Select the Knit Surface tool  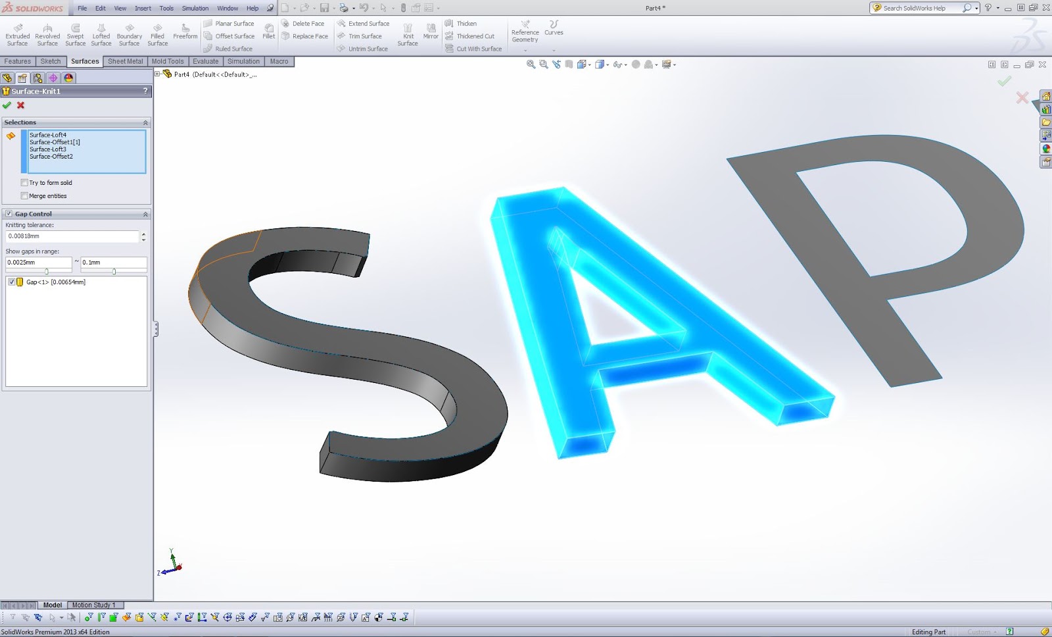408,36
